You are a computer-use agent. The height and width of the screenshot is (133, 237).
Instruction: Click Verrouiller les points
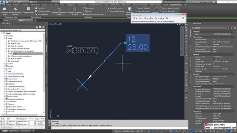[115, 8]
